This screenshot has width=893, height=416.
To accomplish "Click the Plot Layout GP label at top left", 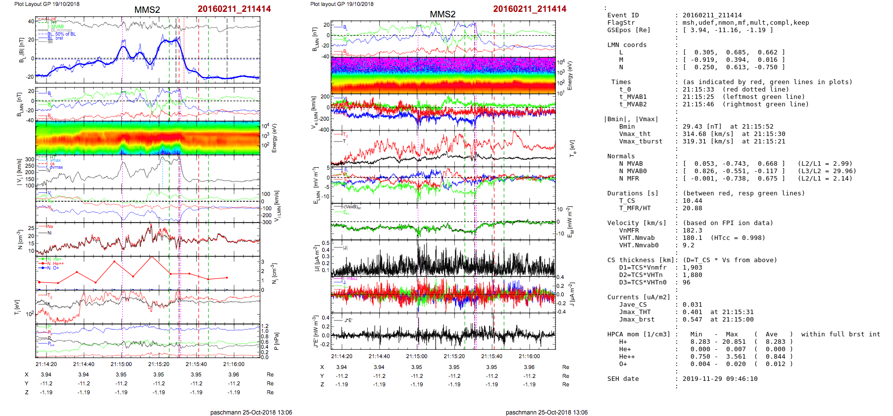I will [x=47, y=4].
